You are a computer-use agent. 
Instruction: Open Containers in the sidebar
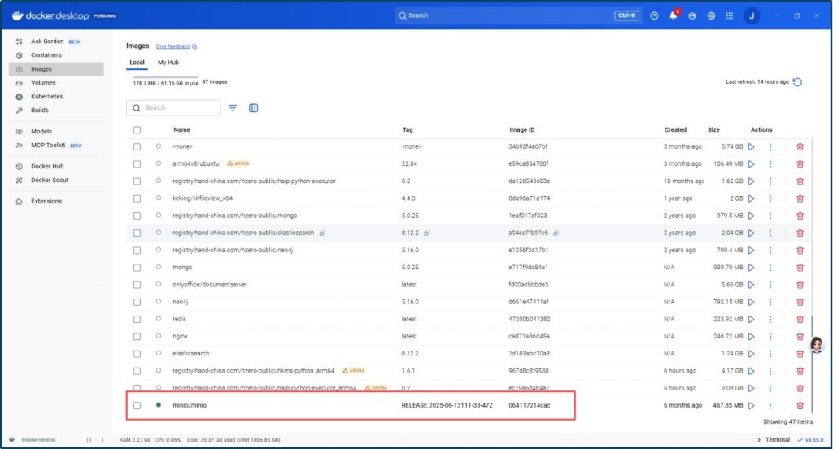(46, 55)
